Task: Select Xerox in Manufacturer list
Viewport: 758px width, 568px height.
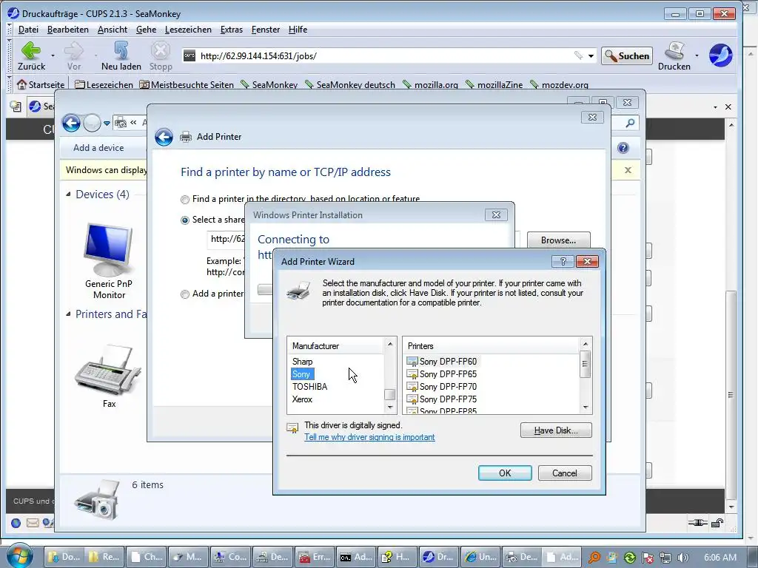Action: click(x=302, y=399)
